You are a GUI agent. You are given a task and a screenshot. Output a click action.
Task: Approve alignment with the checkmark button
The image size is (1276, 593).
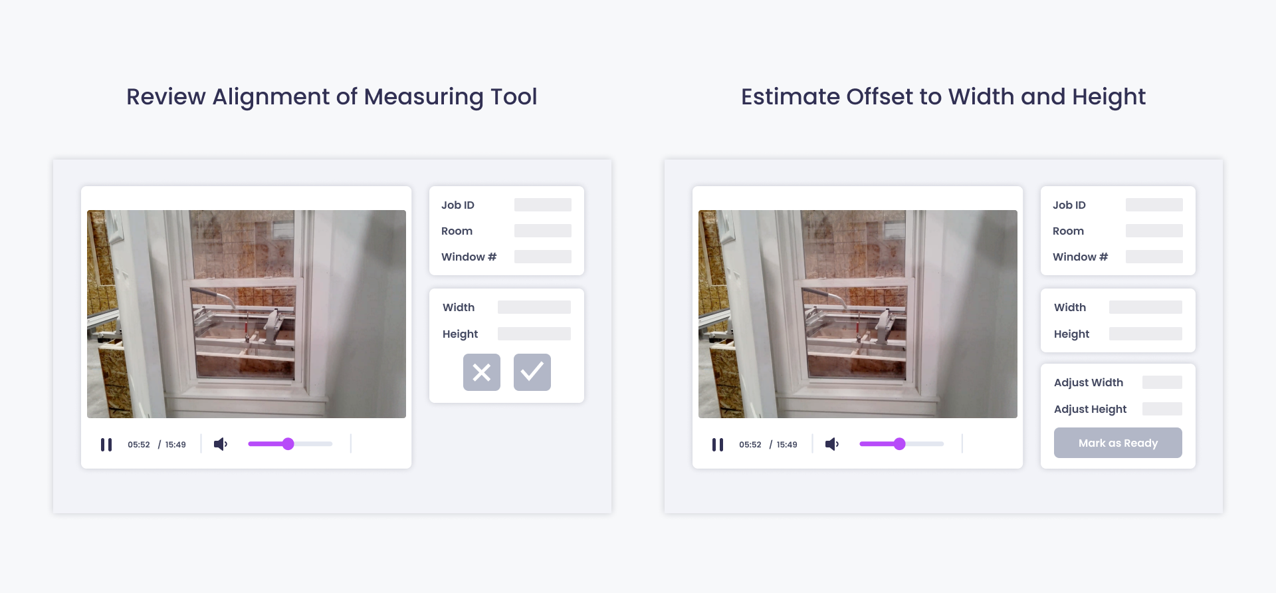point(532,372)
